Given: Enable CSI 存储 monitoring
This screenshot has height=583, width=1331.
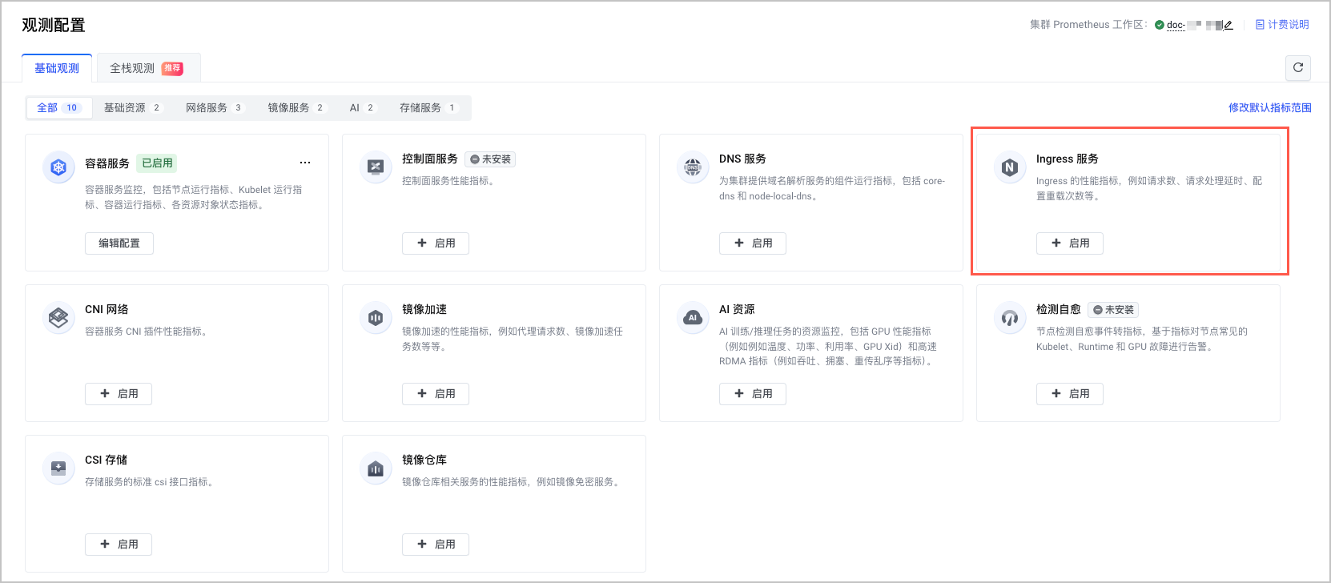Looking at the screenshot, I should 119,545.
